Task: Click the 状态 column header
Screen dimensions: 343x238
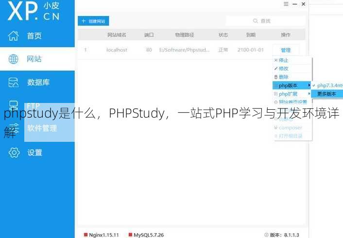Action: point(223,35)
